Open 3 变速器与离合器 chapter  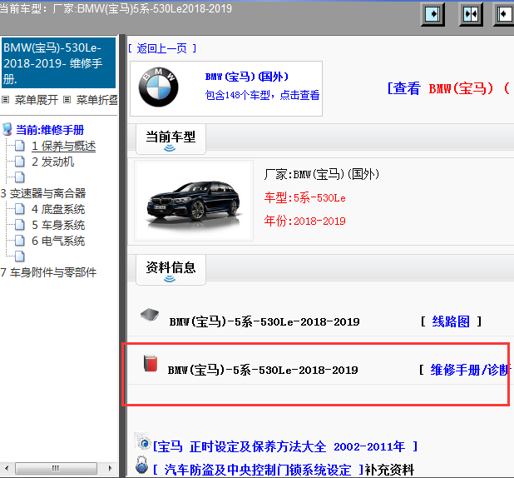click(x=43, y=193)
